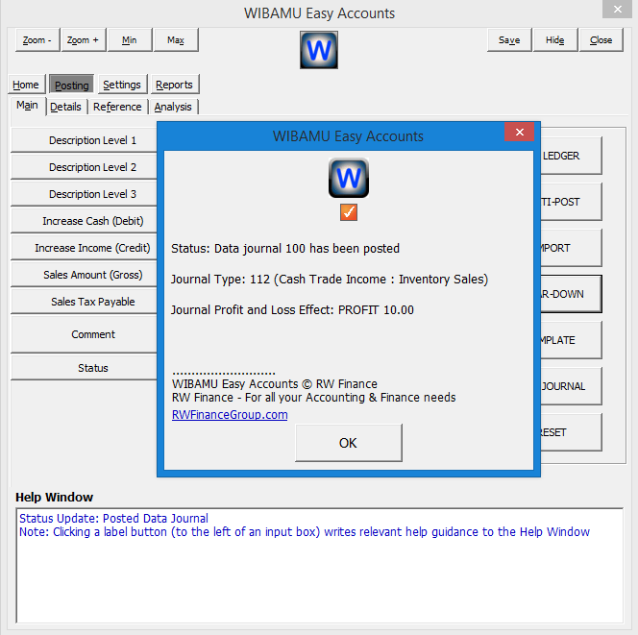Click the WIBAMU logo icon in the dialog
Viewport: 638px width, 635px height.
pyautogui.click(x=349, y=179)
